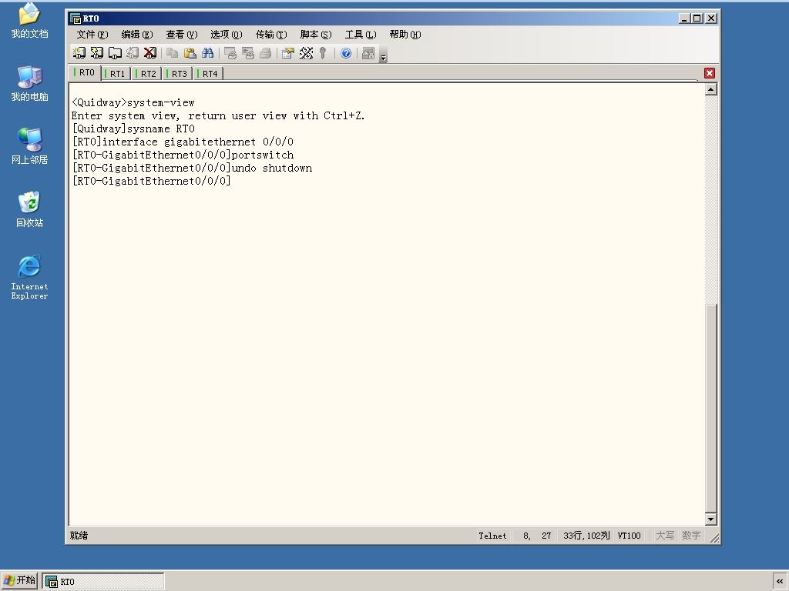Image resolution: width=789 pixels, height=591 pixels.
Task: Click the 开始 Start button
Action: (x=19, y=580)
